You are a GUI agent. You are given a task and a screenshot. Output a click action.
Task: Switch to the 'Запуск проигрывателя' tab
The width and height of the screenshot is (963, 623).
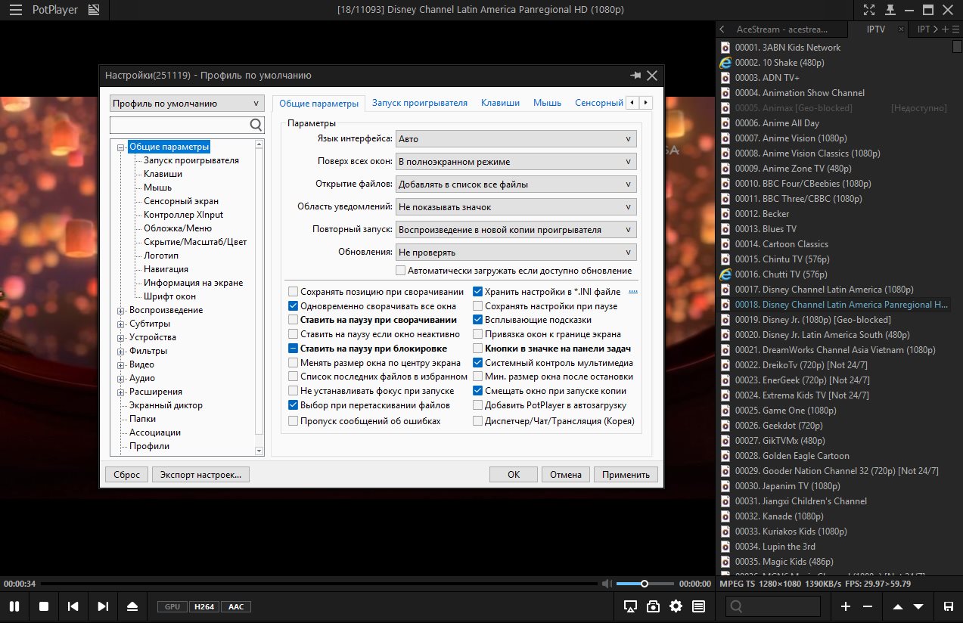[419, 103]
